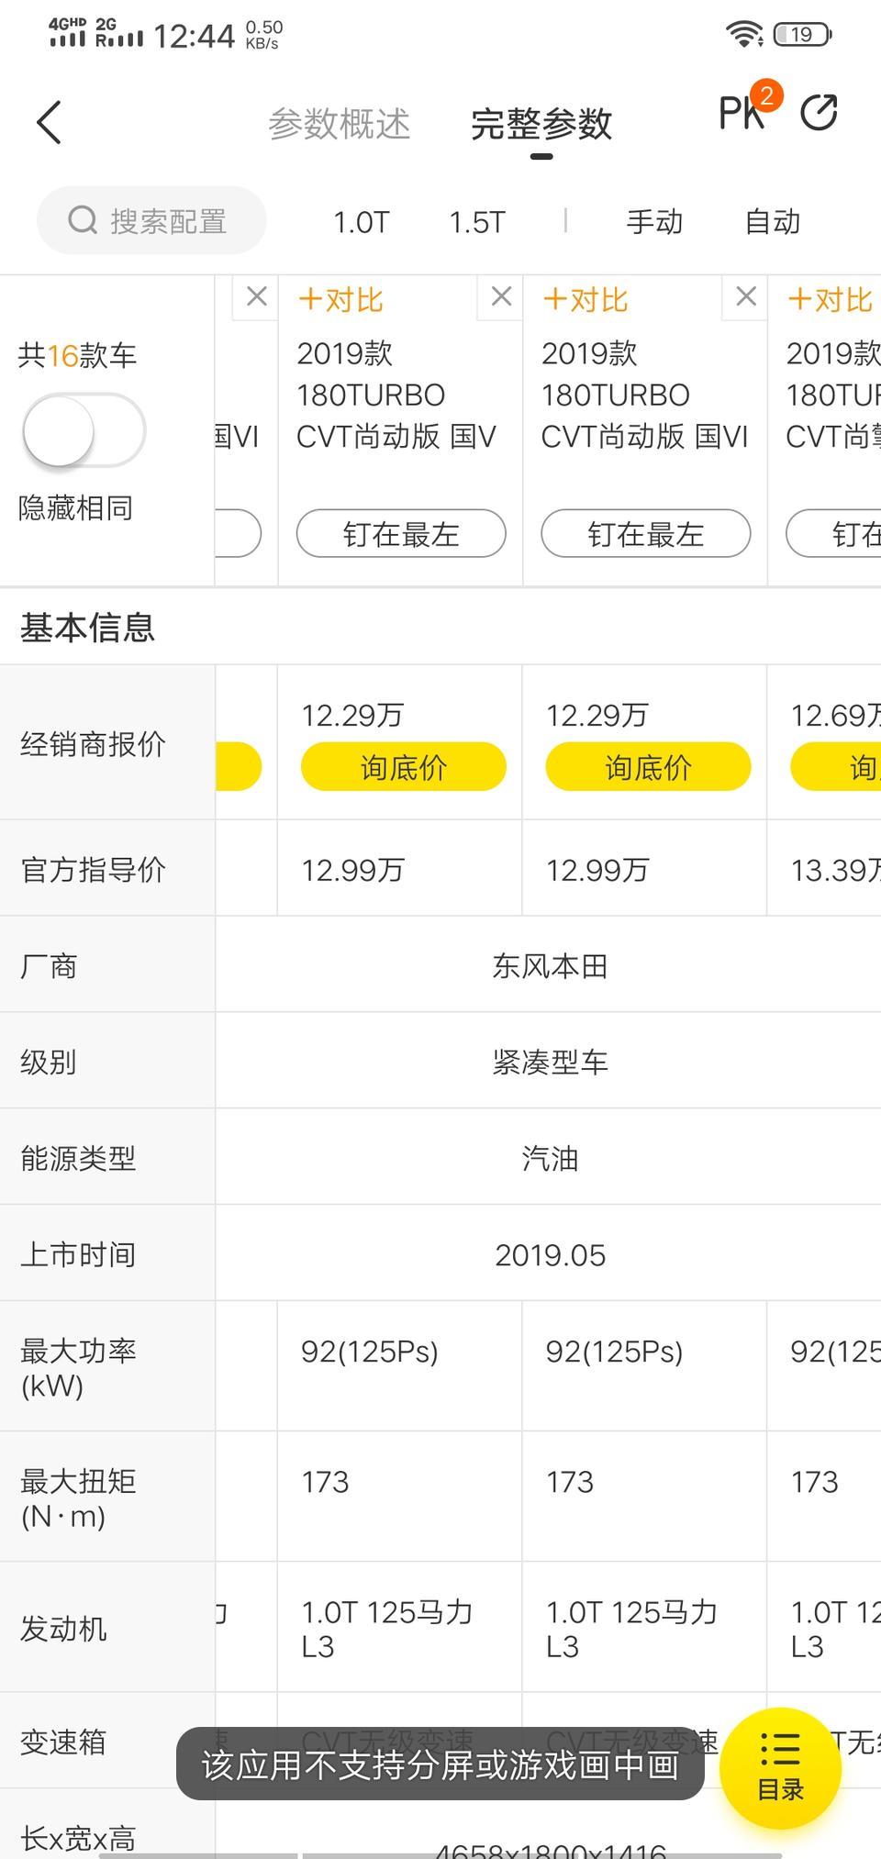
Task: Remove the 180TURBO CVT尚动版 国VI column
Action: pyautogui.click(x=746, y=296)
